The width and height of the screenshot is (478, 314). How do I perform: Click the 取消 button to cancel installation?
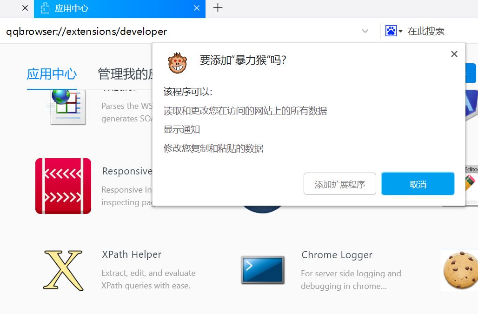tap(418, 183)
